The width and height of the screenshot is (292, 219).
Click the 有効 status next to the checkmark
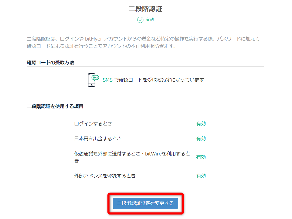(150, 20)
